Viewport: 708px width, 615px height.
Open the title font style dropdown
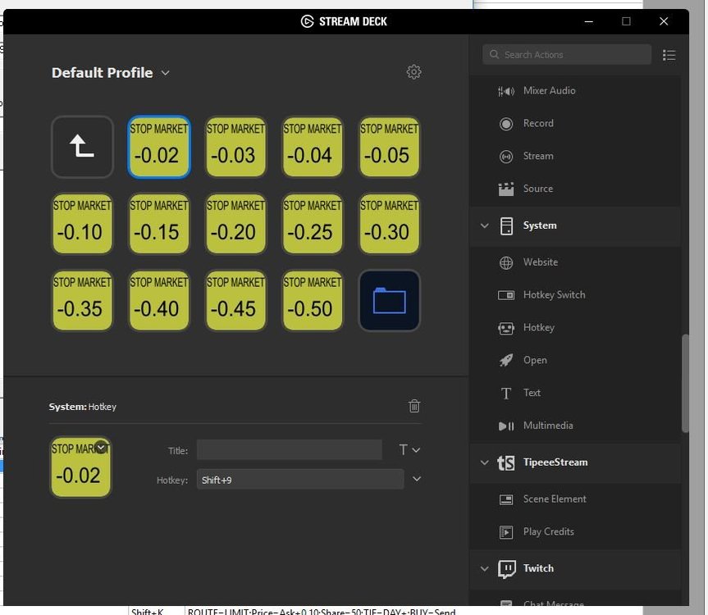click(x=409, y=449)
